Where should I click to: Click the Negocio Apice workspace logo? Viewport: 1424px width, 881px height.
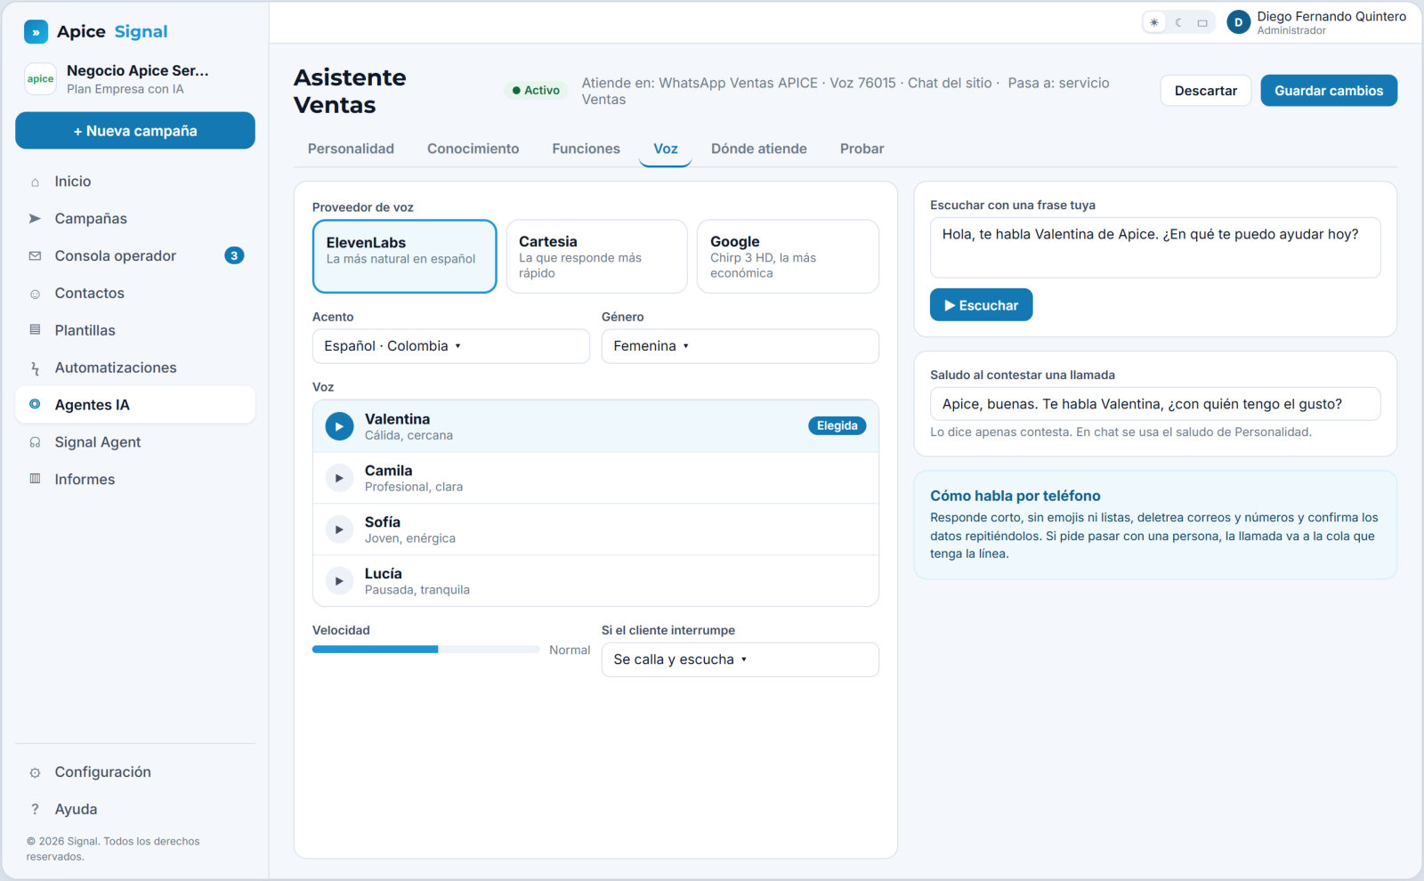point(40,79)
